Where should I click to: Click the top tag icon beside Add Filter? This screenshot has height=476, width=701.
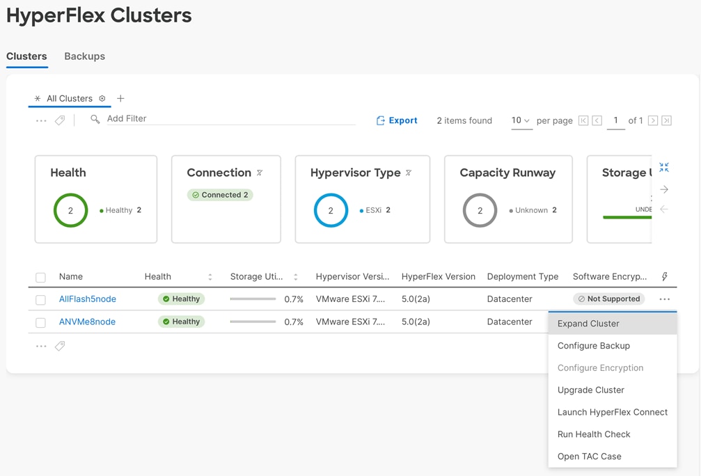(x=60, y=120)
